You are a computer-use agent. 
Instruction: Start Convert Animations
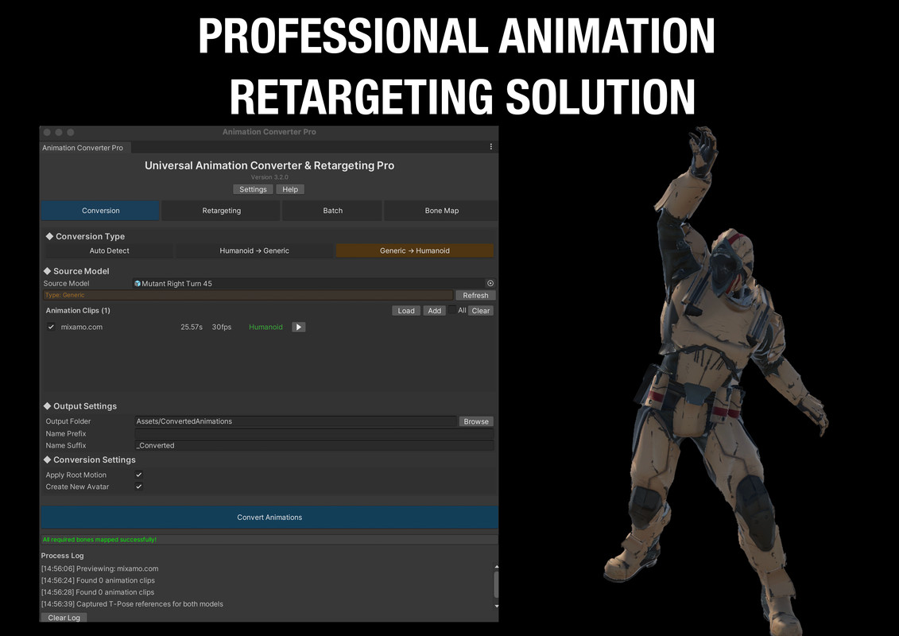269,518
